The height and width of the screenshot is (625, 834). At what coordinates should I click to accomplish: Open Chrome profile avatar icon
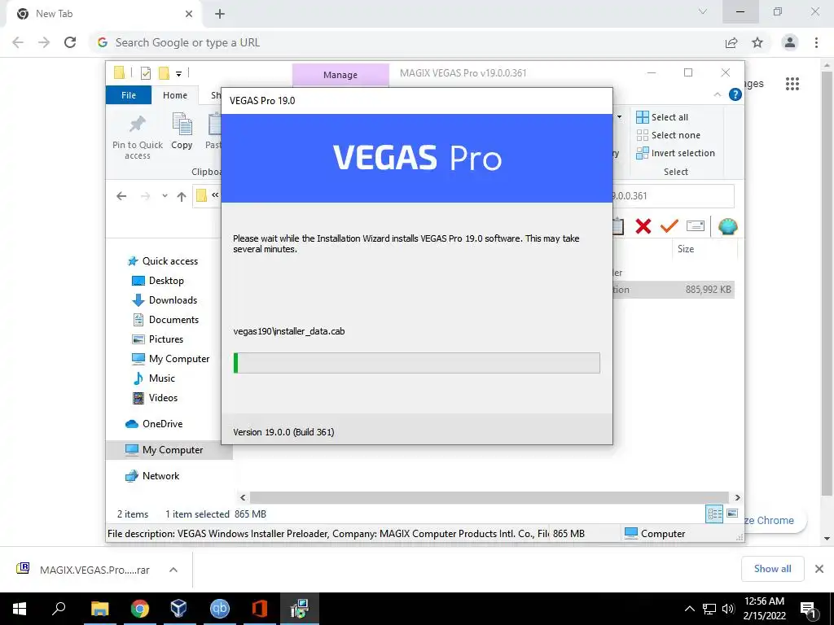coord(790,42)
